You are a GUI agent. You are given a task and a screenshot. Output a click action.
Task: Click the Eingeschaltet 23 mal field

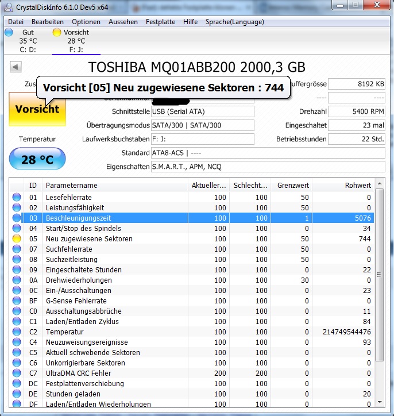[357, 125]
